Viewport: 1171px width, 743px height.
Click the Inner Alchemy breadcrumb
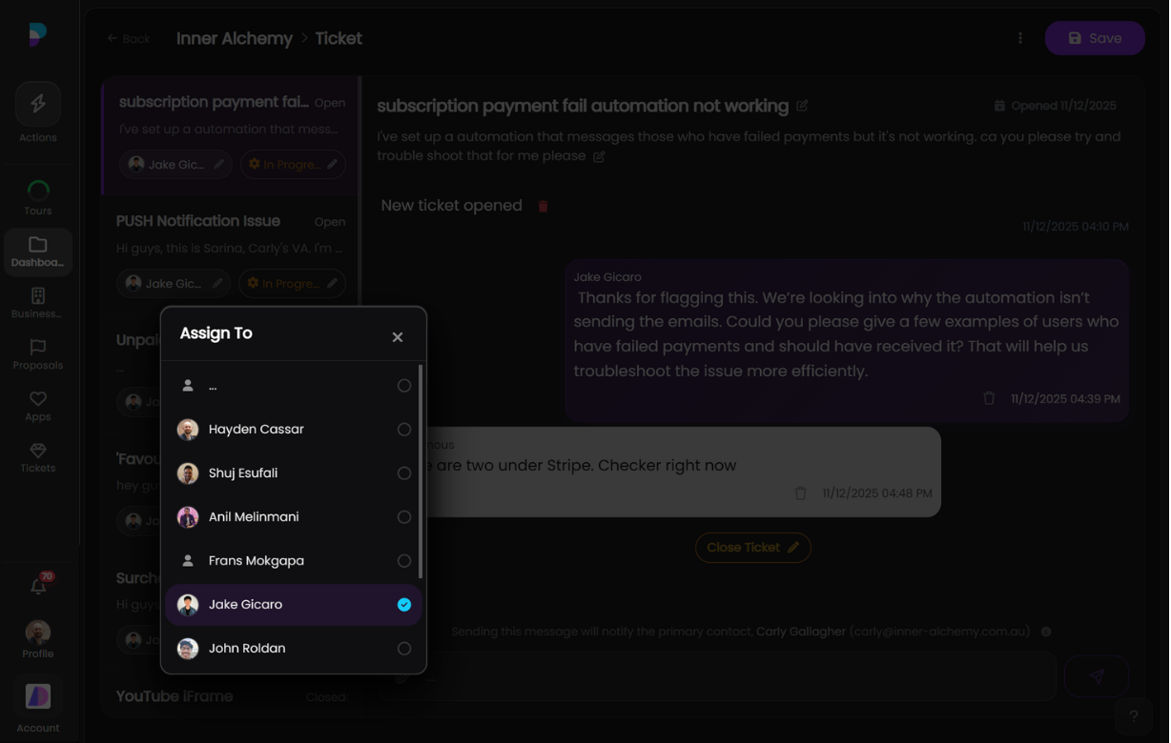point(235,39)
